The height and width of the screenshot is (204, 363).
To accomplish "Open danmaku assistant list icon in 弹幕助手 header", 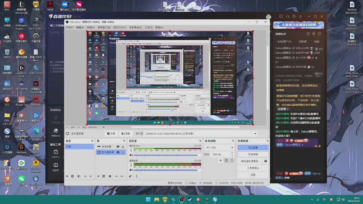I will point(308,34).
